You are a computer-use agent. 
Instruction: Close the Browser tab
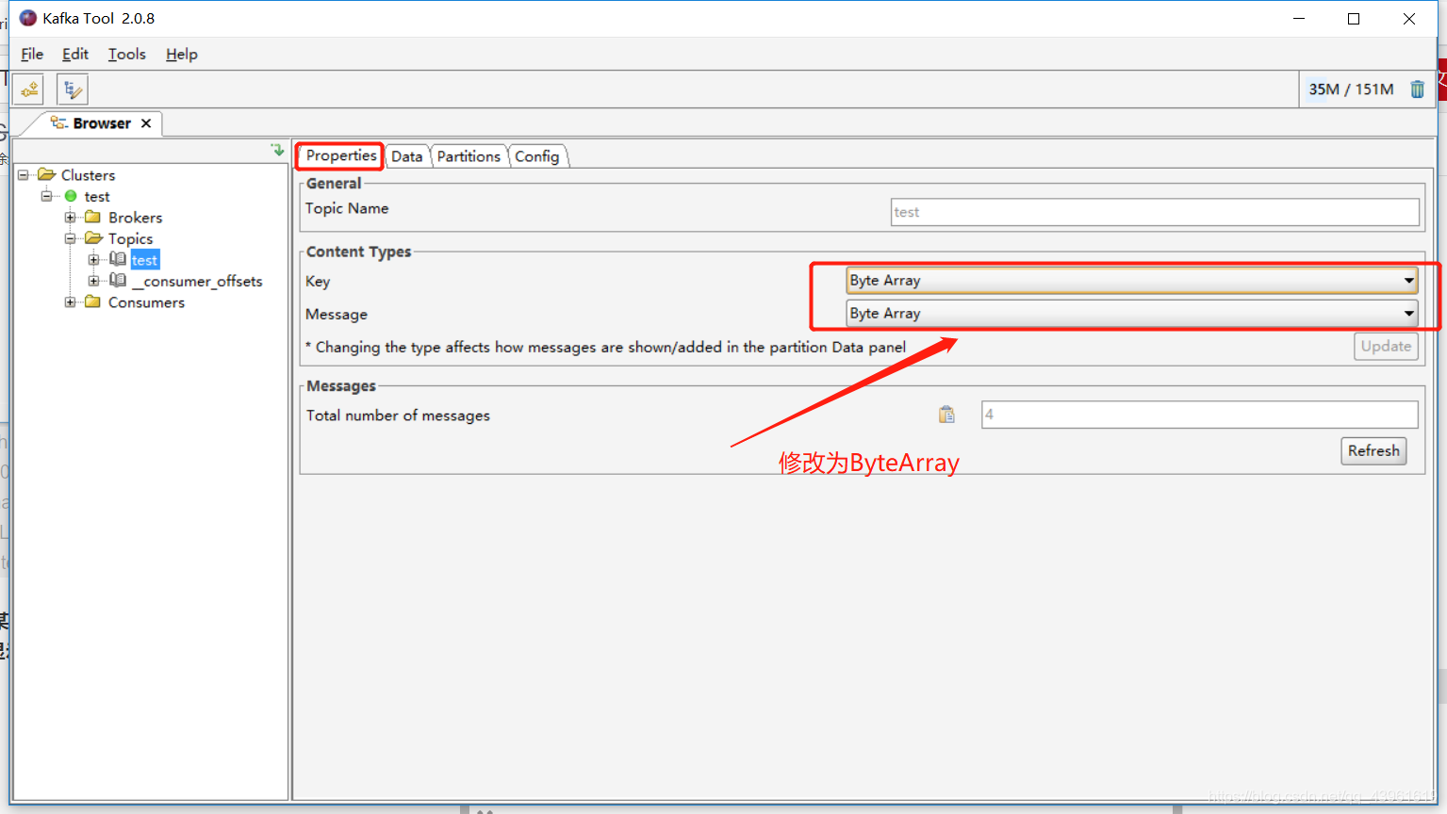click(x=146, y=123)
